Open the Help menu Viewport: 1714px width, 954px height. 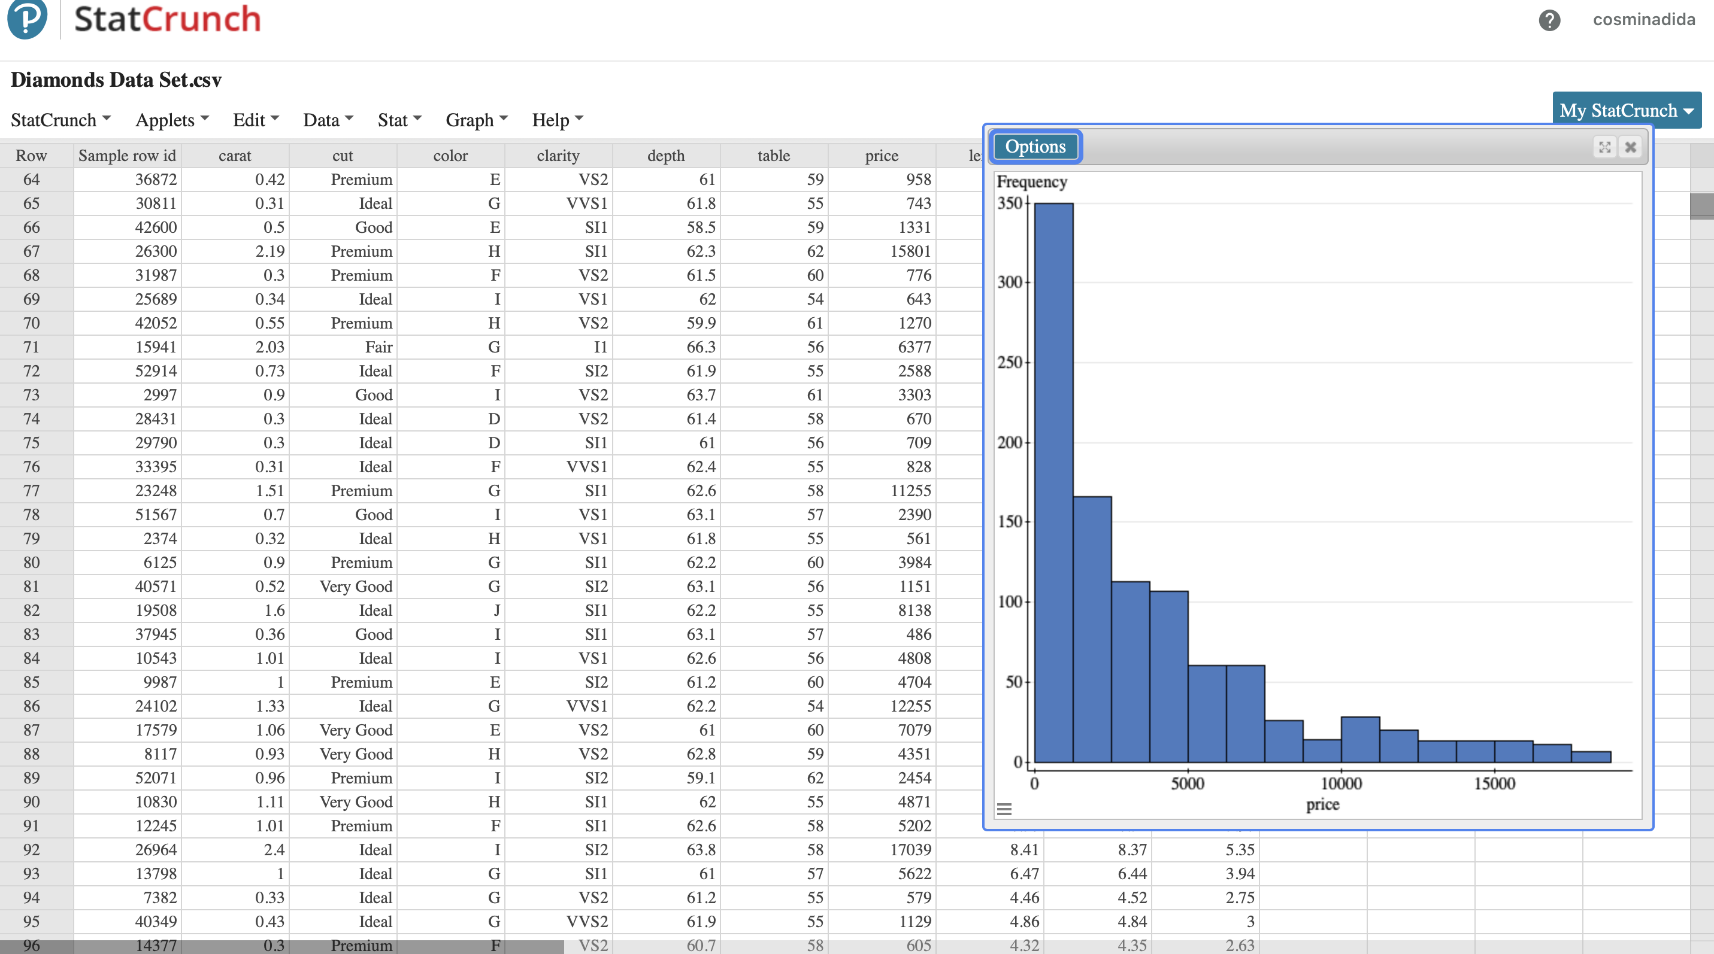557,120
